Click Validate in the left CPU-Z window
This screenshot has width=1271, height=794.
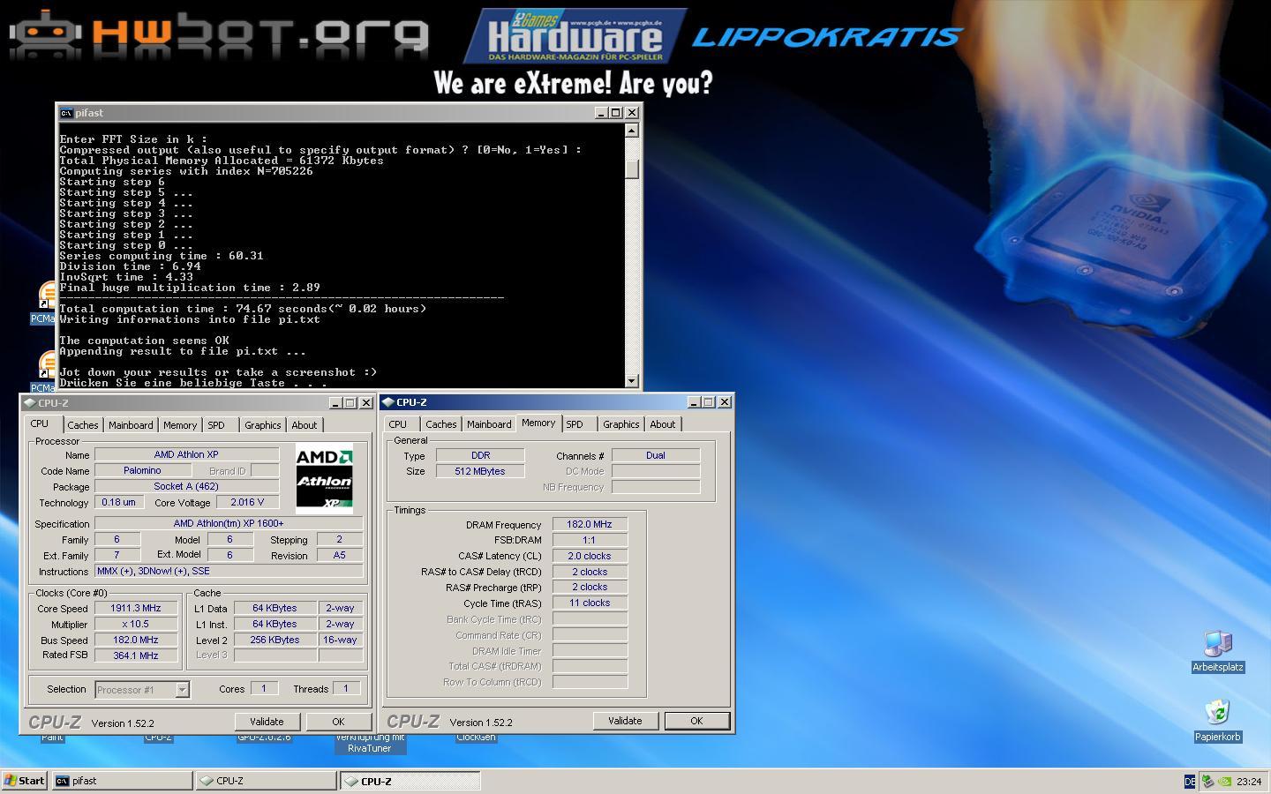[267, 722]
